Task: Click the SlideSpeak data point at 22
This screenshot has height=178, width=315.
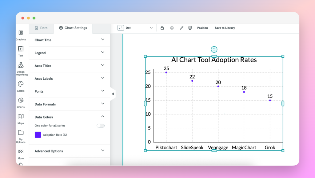Action: point(192,81)
